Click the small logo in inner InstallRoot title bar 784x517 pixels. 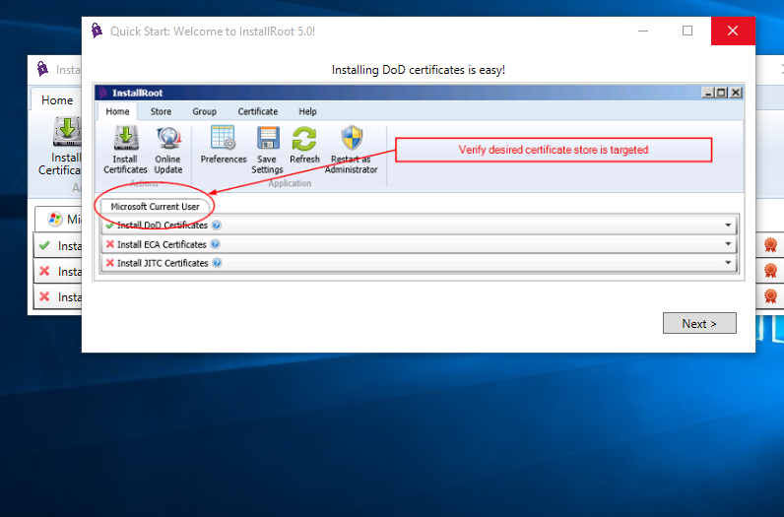click(x=103, y=93)
